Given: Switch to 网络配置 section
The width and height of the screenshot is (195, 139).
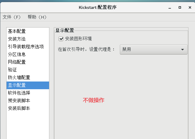Looking at the screenshot, I should [x=28, y=62].
